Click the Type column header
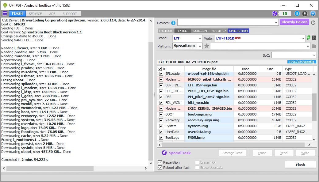This screenshot has width=319, height=182. (x=298, y=69)
